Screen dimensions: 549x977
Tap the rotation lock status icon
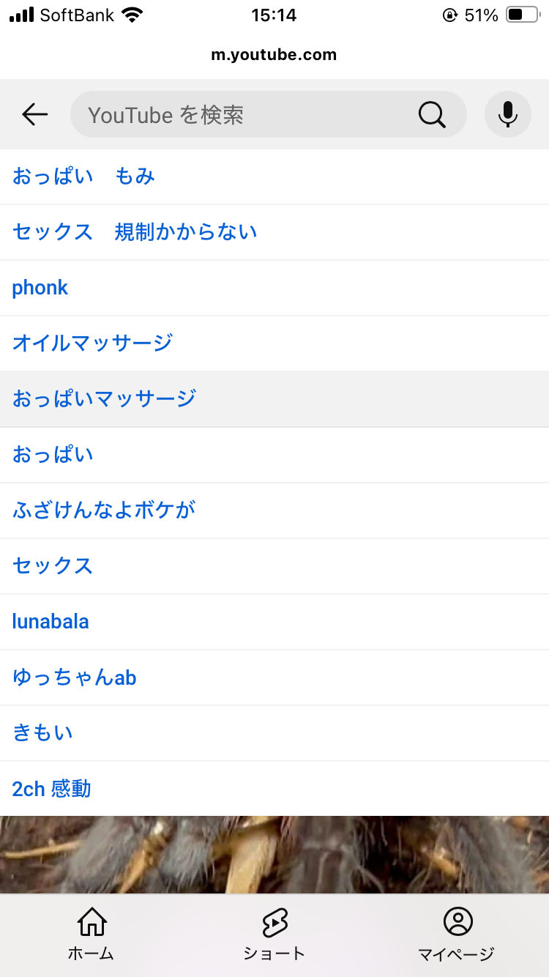449,15
